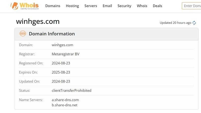The height and width of the screenshot is (113, 201).
Task: Click the Expires On date 2025-08-23
Action: tap(61, 72)
